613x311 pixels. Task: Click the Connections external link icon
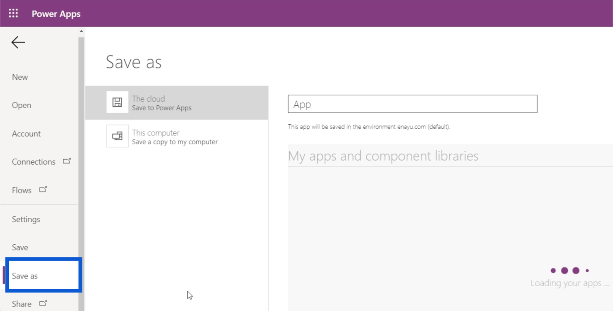coord(67,161)
